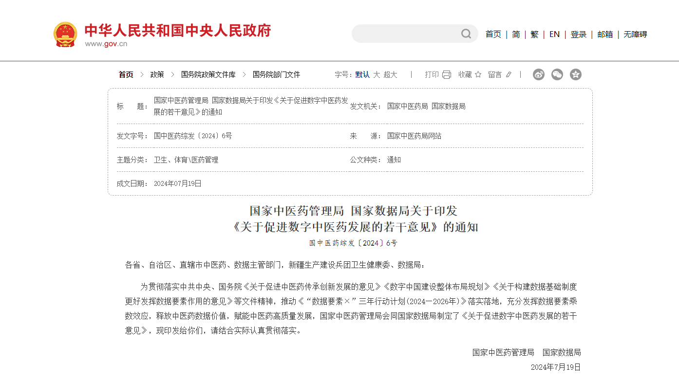679x381 pixels.
Task: Click signature 国家中医药管理局 国家数据局 at bottom
Action: click(527, 352)
